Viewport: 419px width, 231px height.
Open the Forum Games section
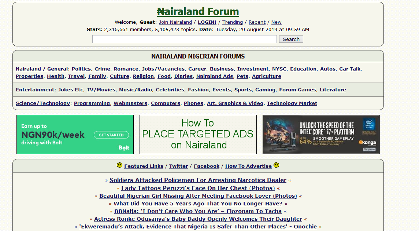tap(298, 90)
